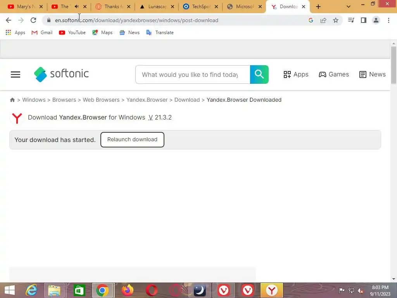Click the Yandex Y logo beside title
397x298 pixels.
[x=17, y=118]
